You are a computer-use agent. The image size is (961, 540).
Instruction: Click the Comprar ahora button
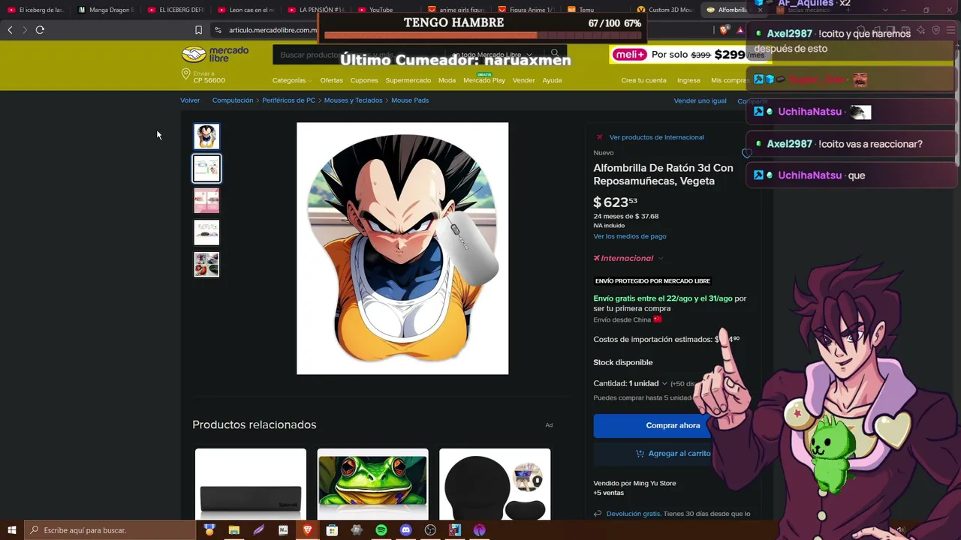tap(673, 425)
